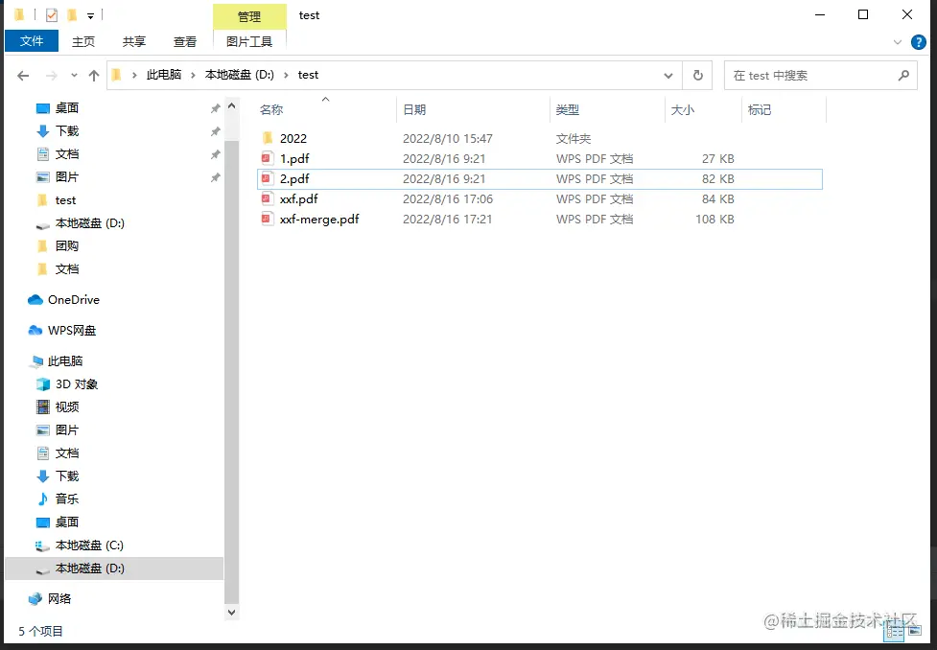Click 此电脑 in the address bar
This screenshot has width=937, height=650.
164,75
